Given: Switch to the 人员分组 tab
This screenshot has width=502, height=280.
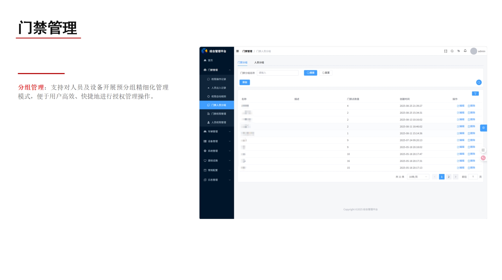Looking at the screenshot, I should (x=259, y=63).
